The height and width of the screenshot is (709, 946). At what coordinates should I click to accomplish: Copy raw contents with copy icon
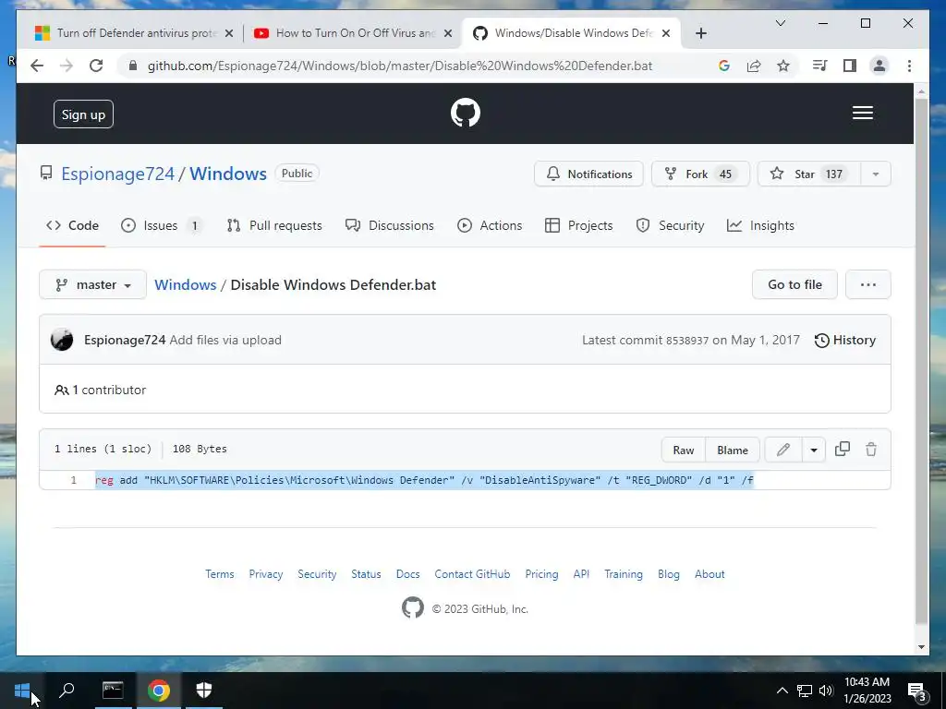pyautogui.click(x=843, y=450)
